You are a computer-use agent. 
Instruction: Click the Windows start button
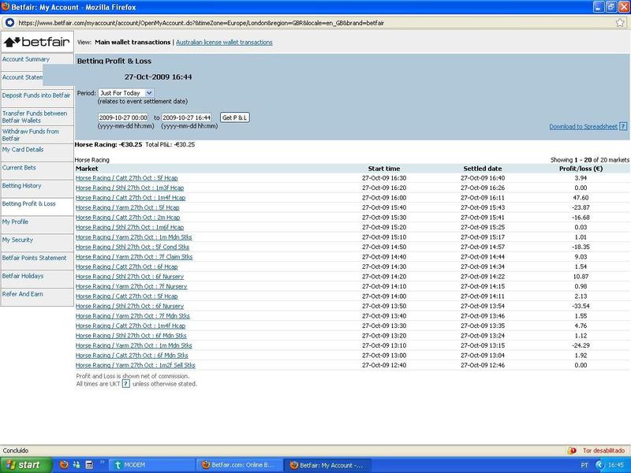click(x=26, y=465)
